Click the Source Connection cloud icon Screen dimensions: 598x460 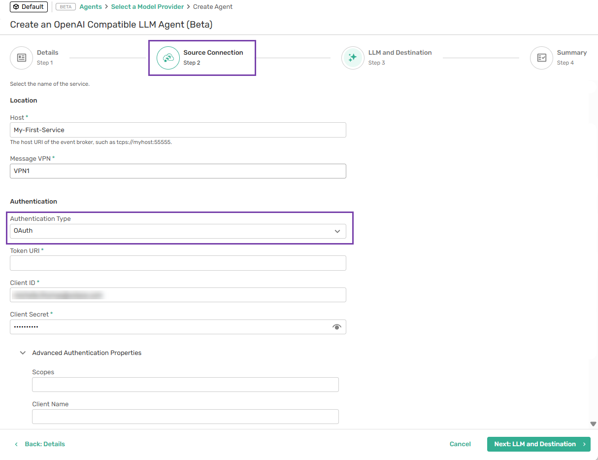point(168,58)
